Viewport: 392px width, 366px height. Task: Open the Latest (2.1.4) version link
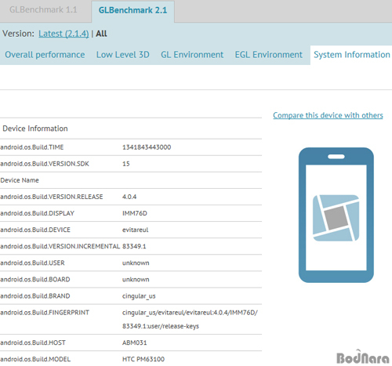click(x=64, y=34)
